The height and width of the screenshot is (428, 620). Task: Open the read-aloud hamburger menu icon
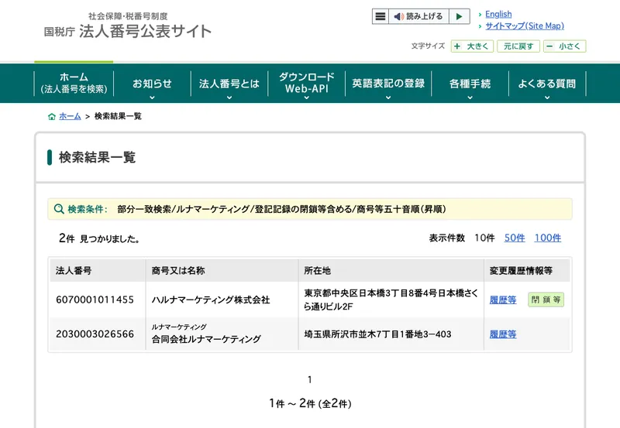click(381, 16)
